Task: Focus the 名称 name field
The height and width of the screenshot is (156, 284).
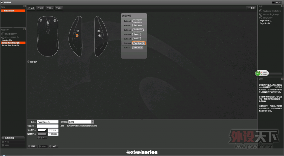Action: (48, 122)
